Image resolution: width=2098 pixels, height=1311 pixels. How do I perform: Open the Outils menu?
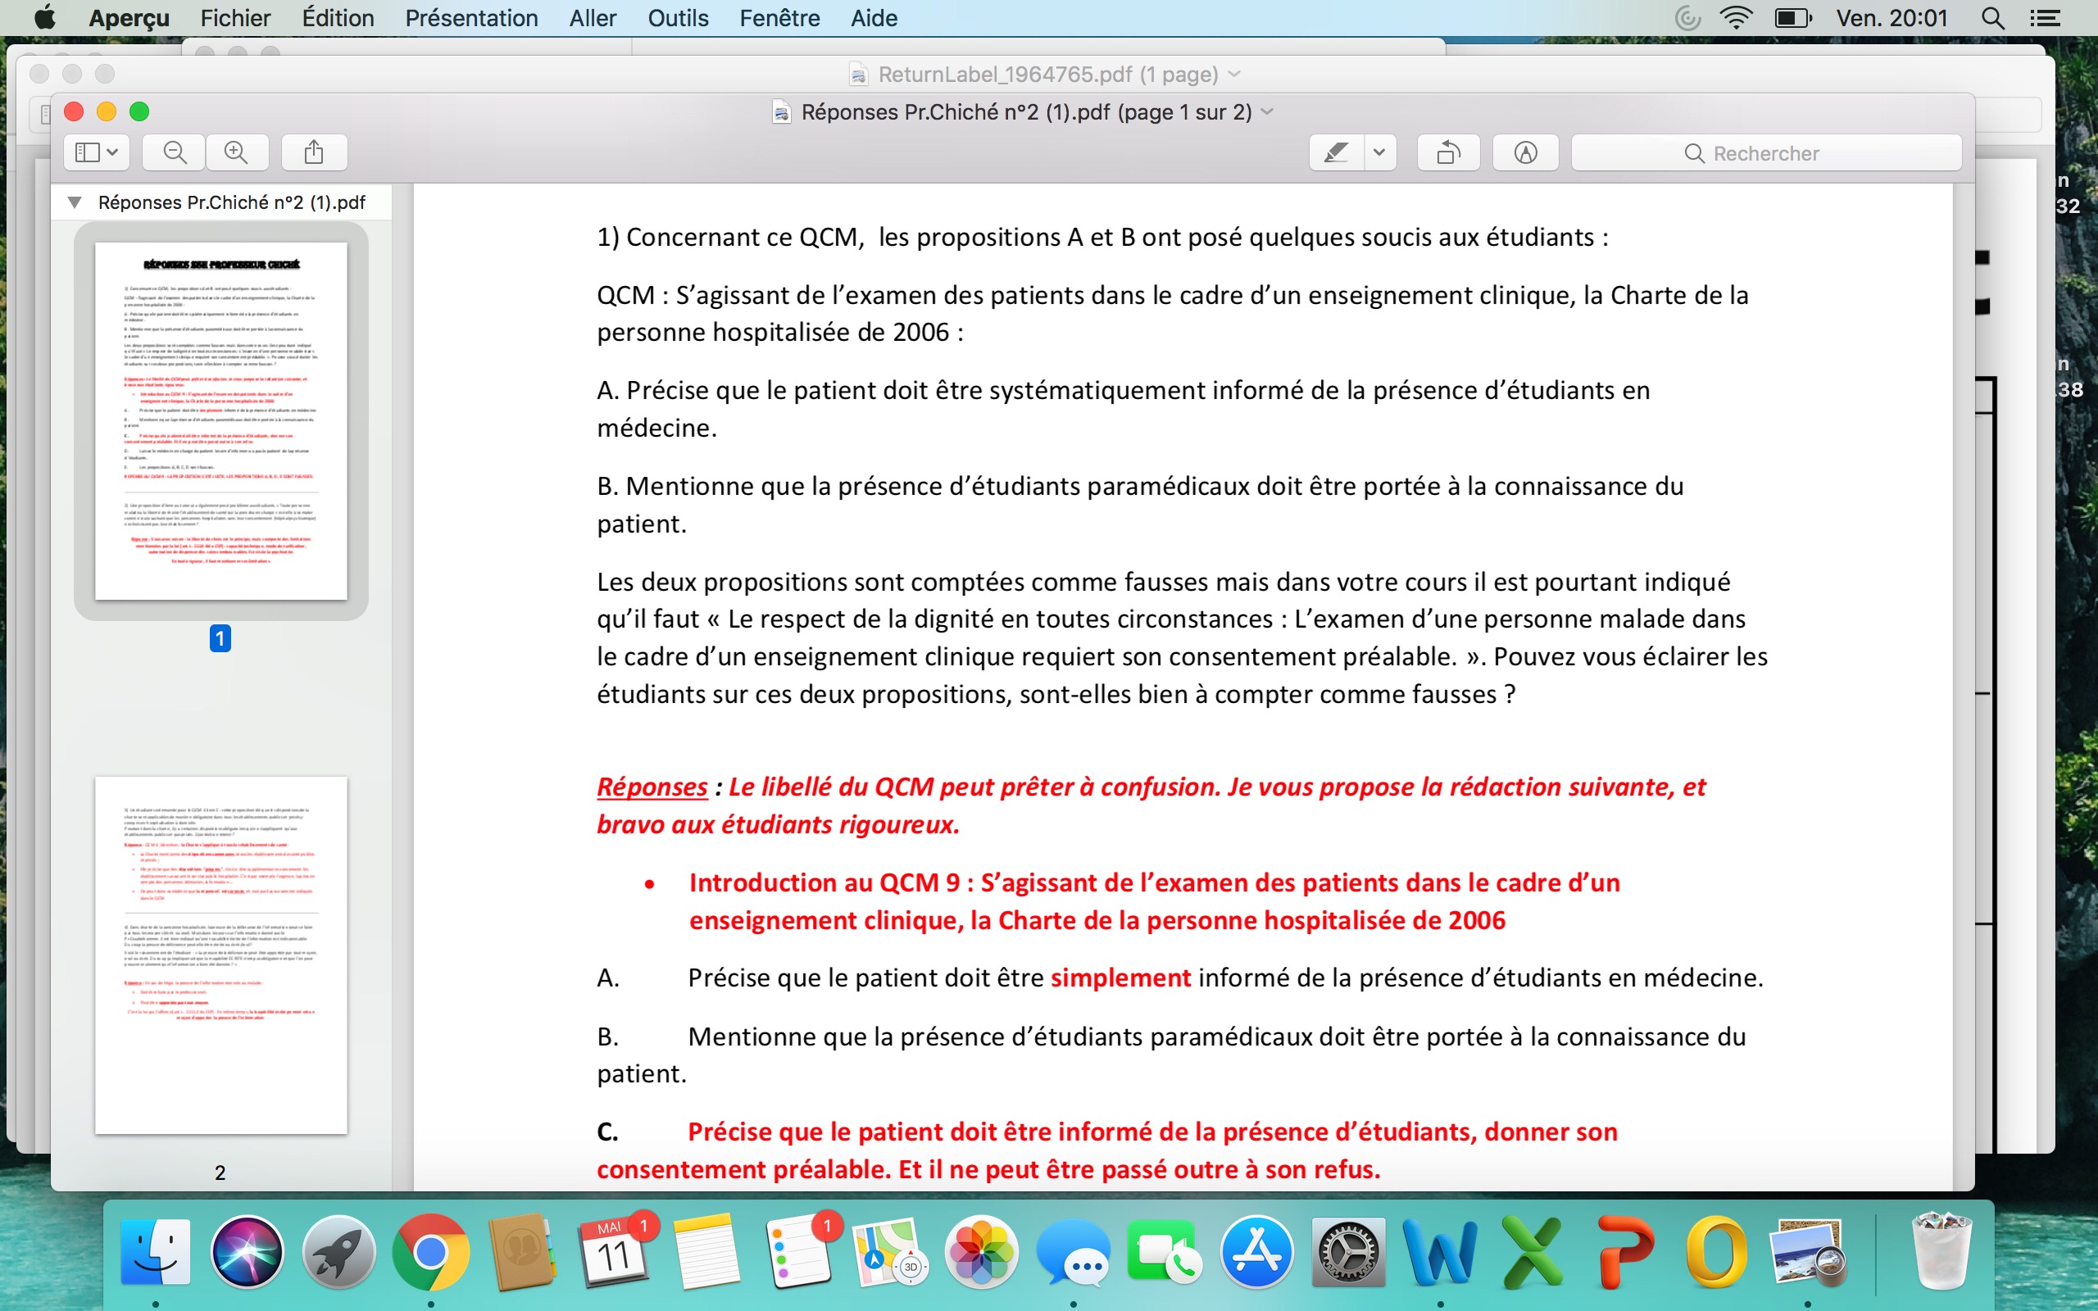677,18
